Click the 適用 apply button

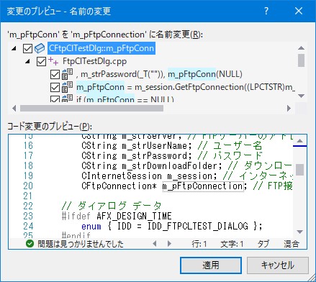pos(211,265)
